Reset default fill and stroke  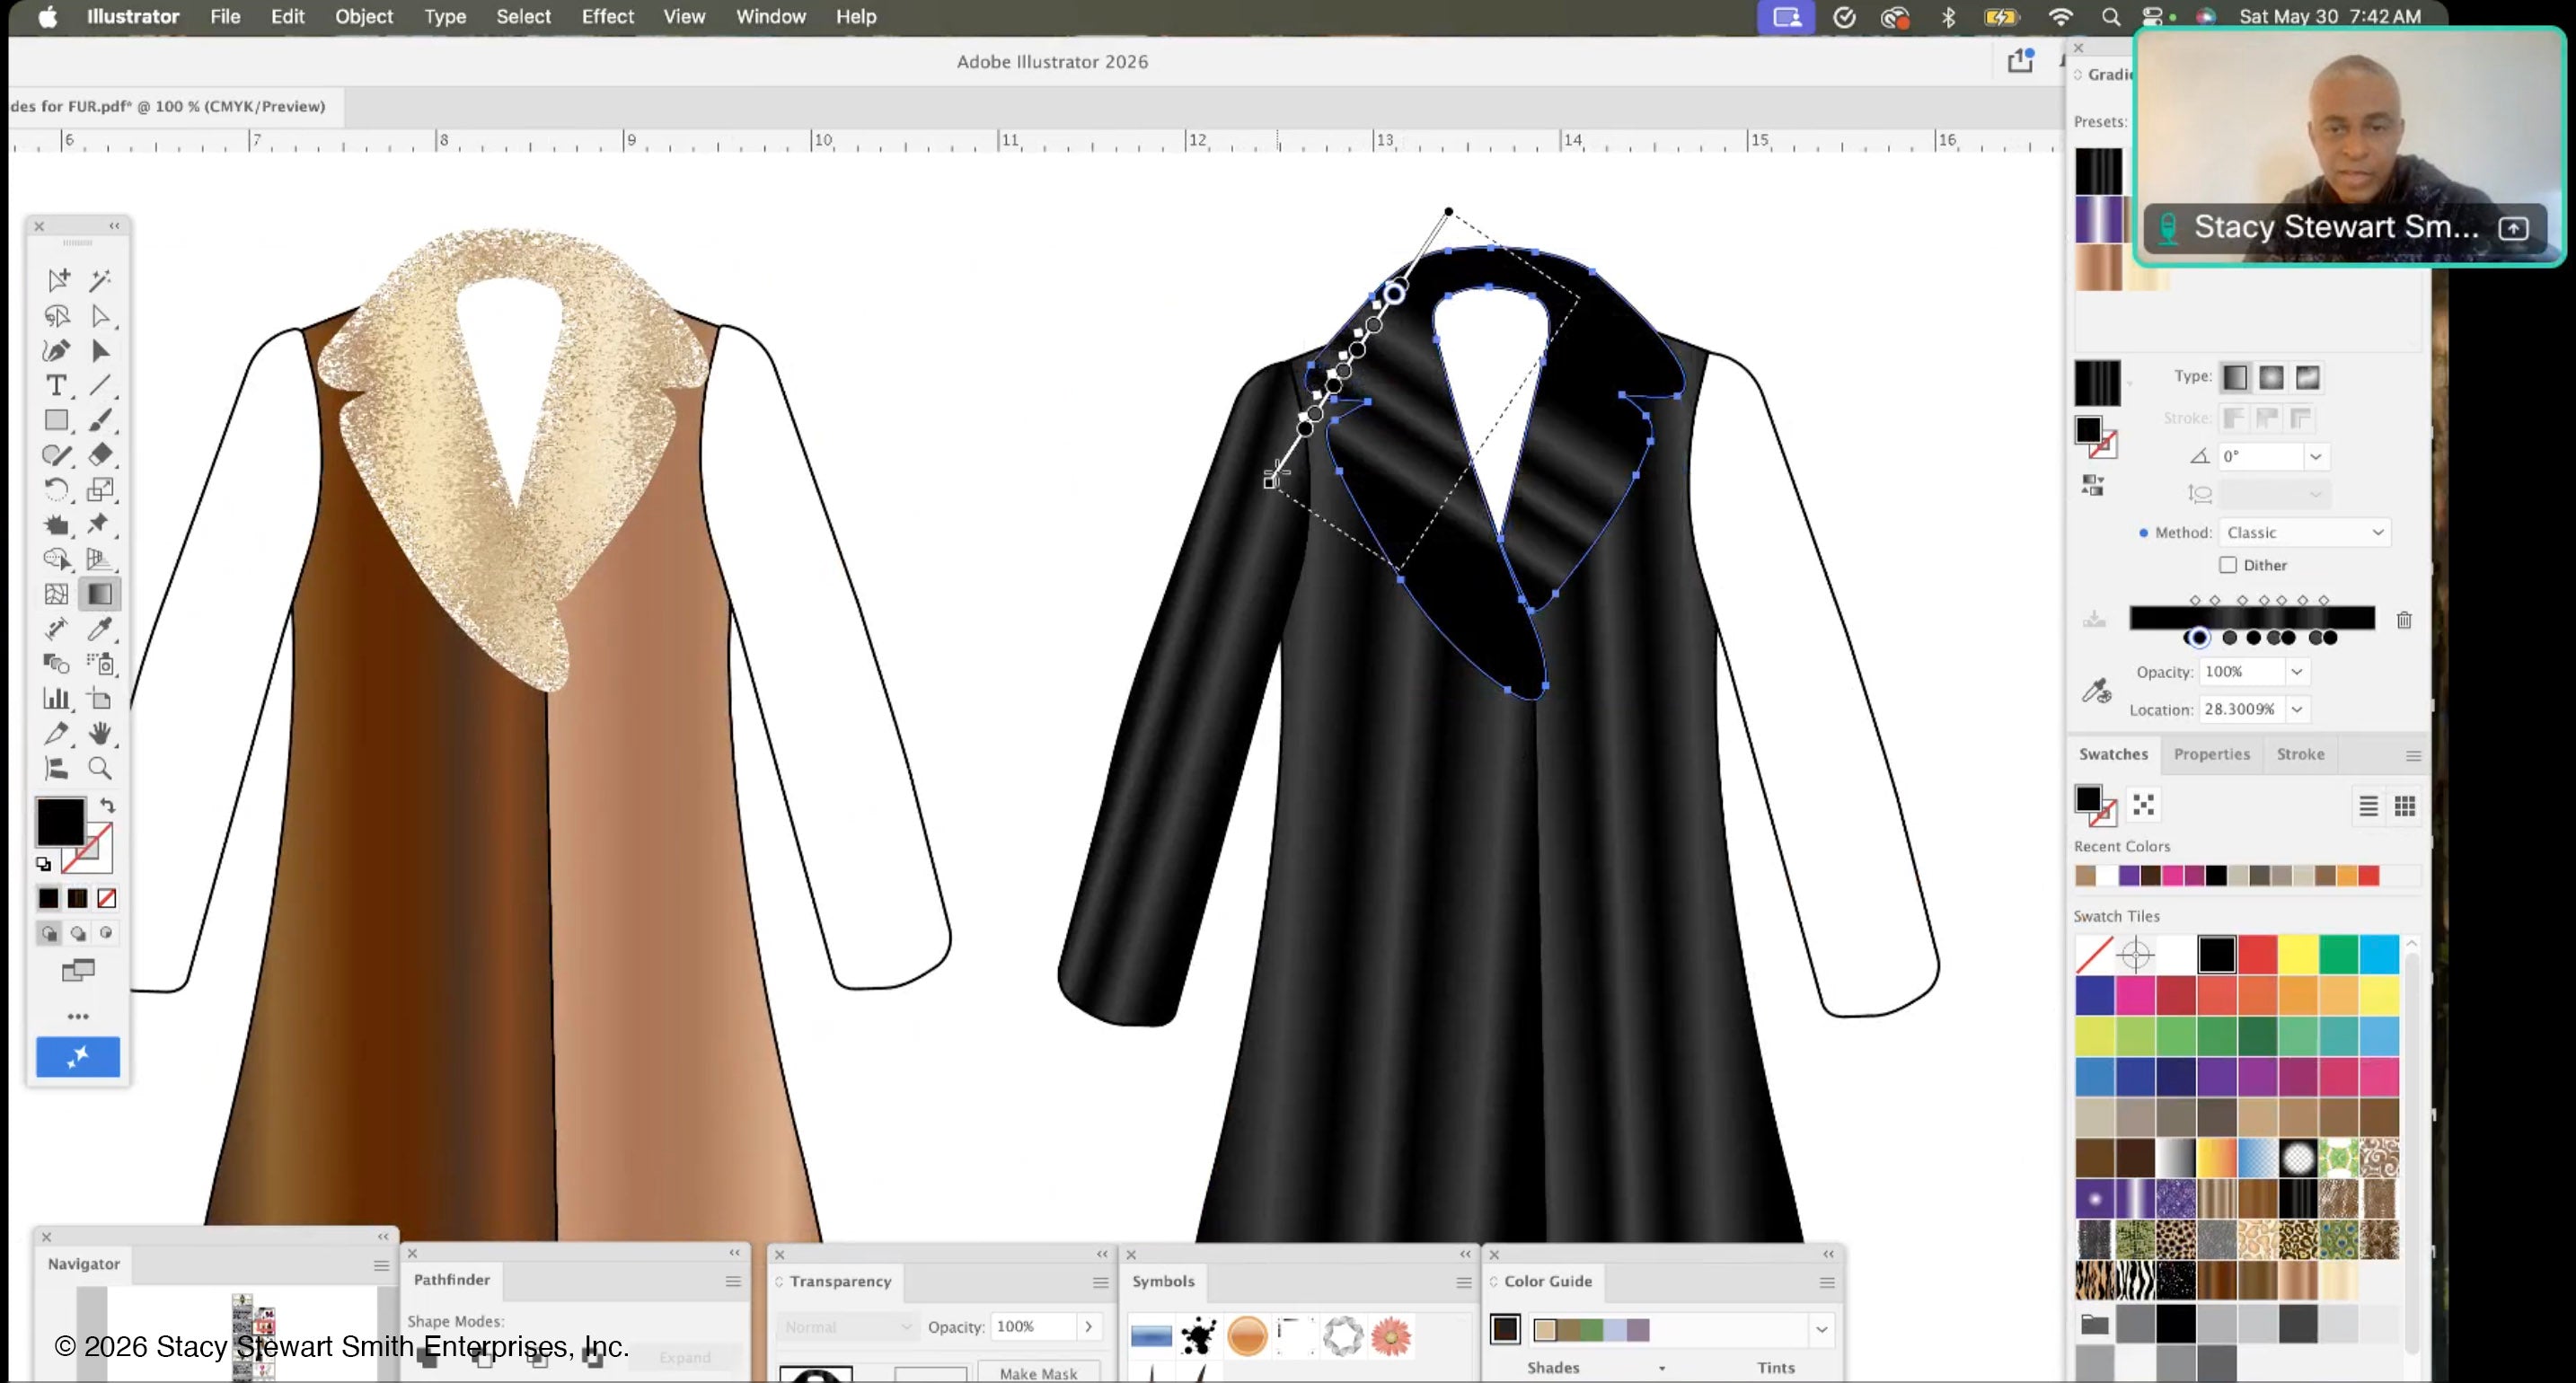pos(43,864)
